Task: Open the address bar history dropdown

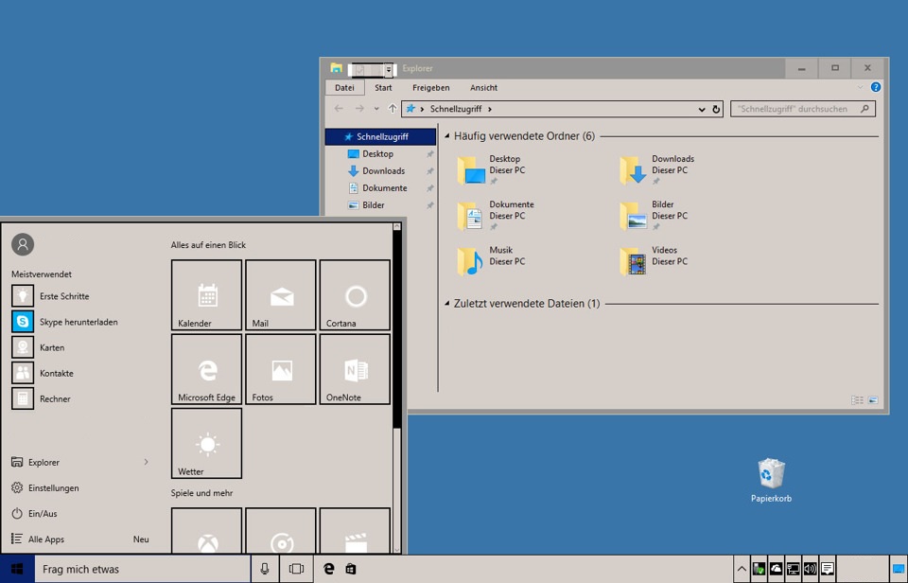Action: [702, 109]
